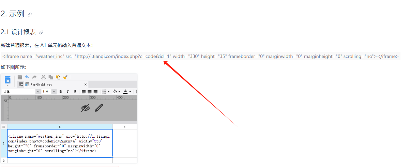The width and height of the screenshot is (411, 167).
Task: Click empty cell B1
Action: [x=125, y=143]
